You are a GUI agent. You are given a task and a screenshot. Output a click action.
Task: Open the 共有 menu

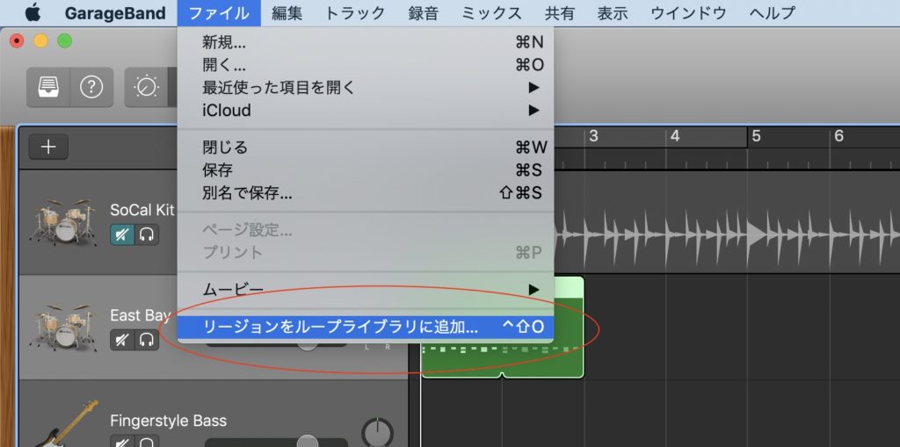560,12
